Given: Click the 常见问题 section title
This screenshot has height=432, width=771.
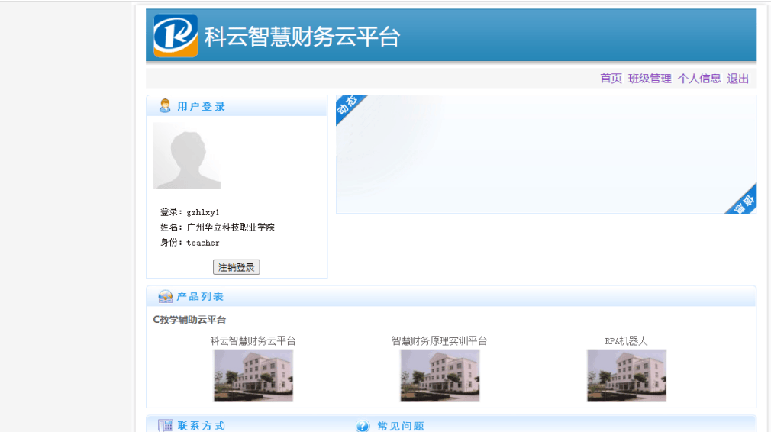Looking at the screenshot, I should coord(401,426).
